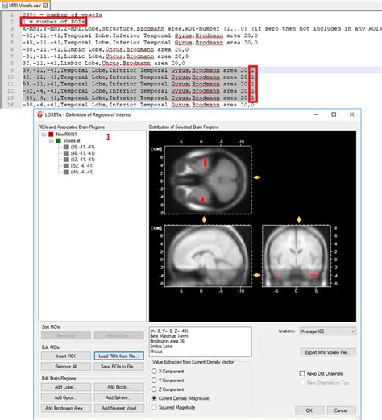Select the (-45, -4, -41) voxel entry
This screenshot has height=420, width=382.
(x=82, y=173)
